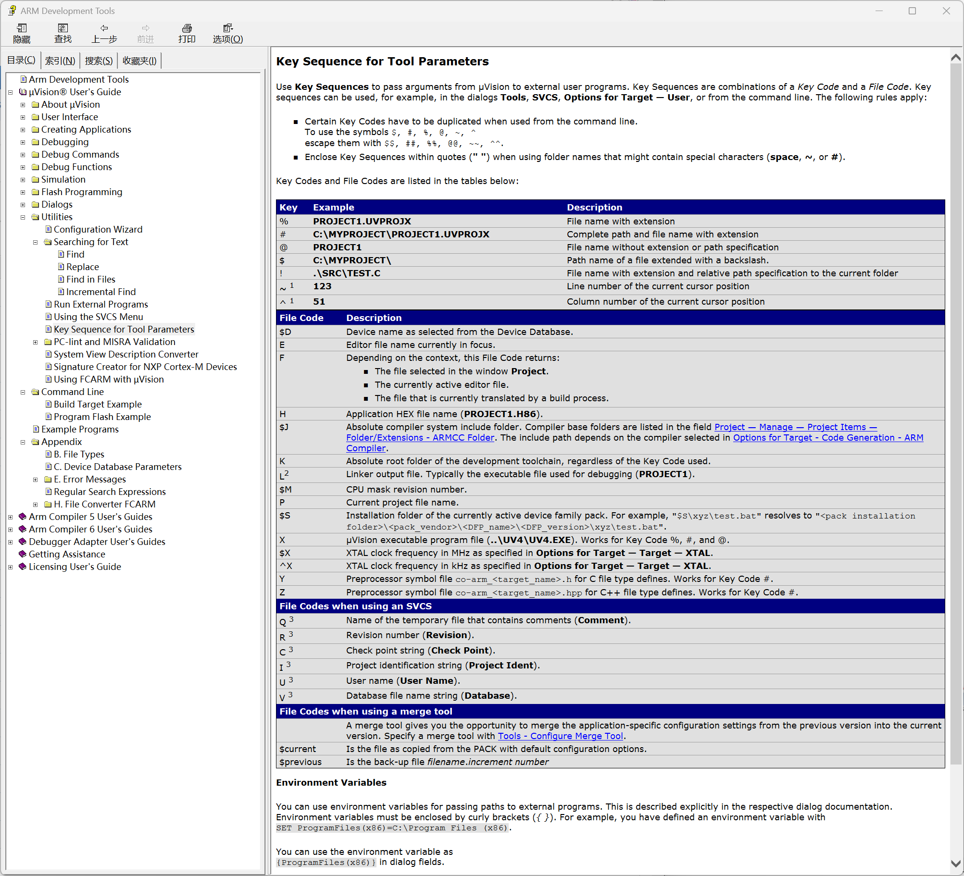The image size is (964, 876).
Task: Click the Run External Programs page icon
Action: click(x=49, y=304)
